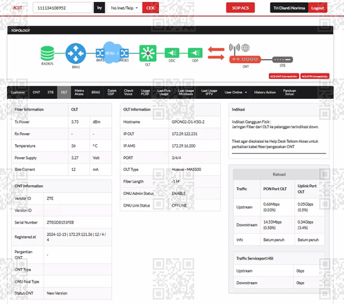Screen dimensions: 344x304
Task: Select the IP OLT value 172.29.122.231
Action: click(x=184, y=134)
